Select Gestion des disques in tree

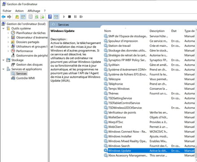pyautogui.click(x=30, y=65)
